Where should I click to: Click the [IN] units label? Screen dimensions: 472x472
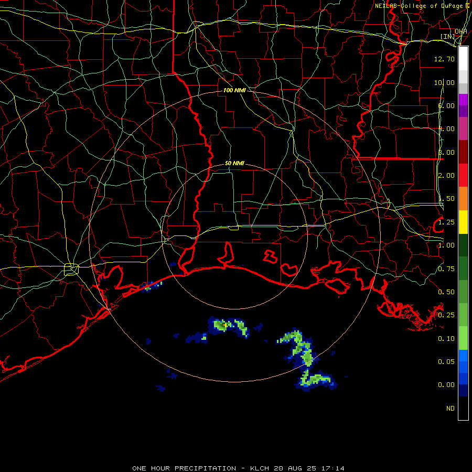click(x=448, y=36)
